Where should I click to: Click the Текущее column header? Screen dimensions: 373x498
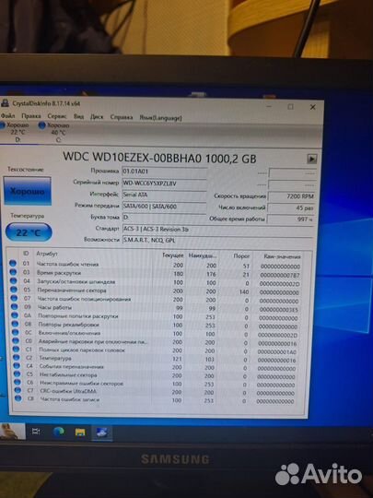(x=173, y=255)
